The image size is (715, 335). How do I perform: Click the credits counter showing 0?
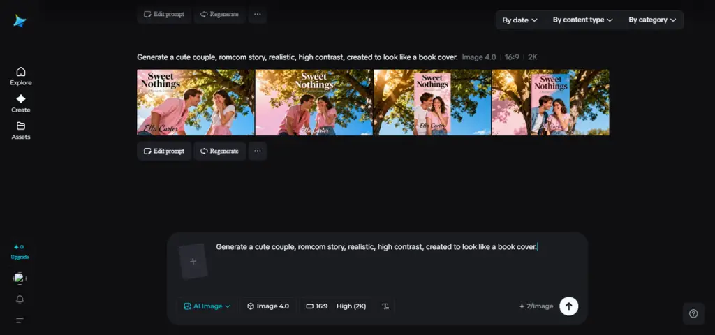(19, 247)
